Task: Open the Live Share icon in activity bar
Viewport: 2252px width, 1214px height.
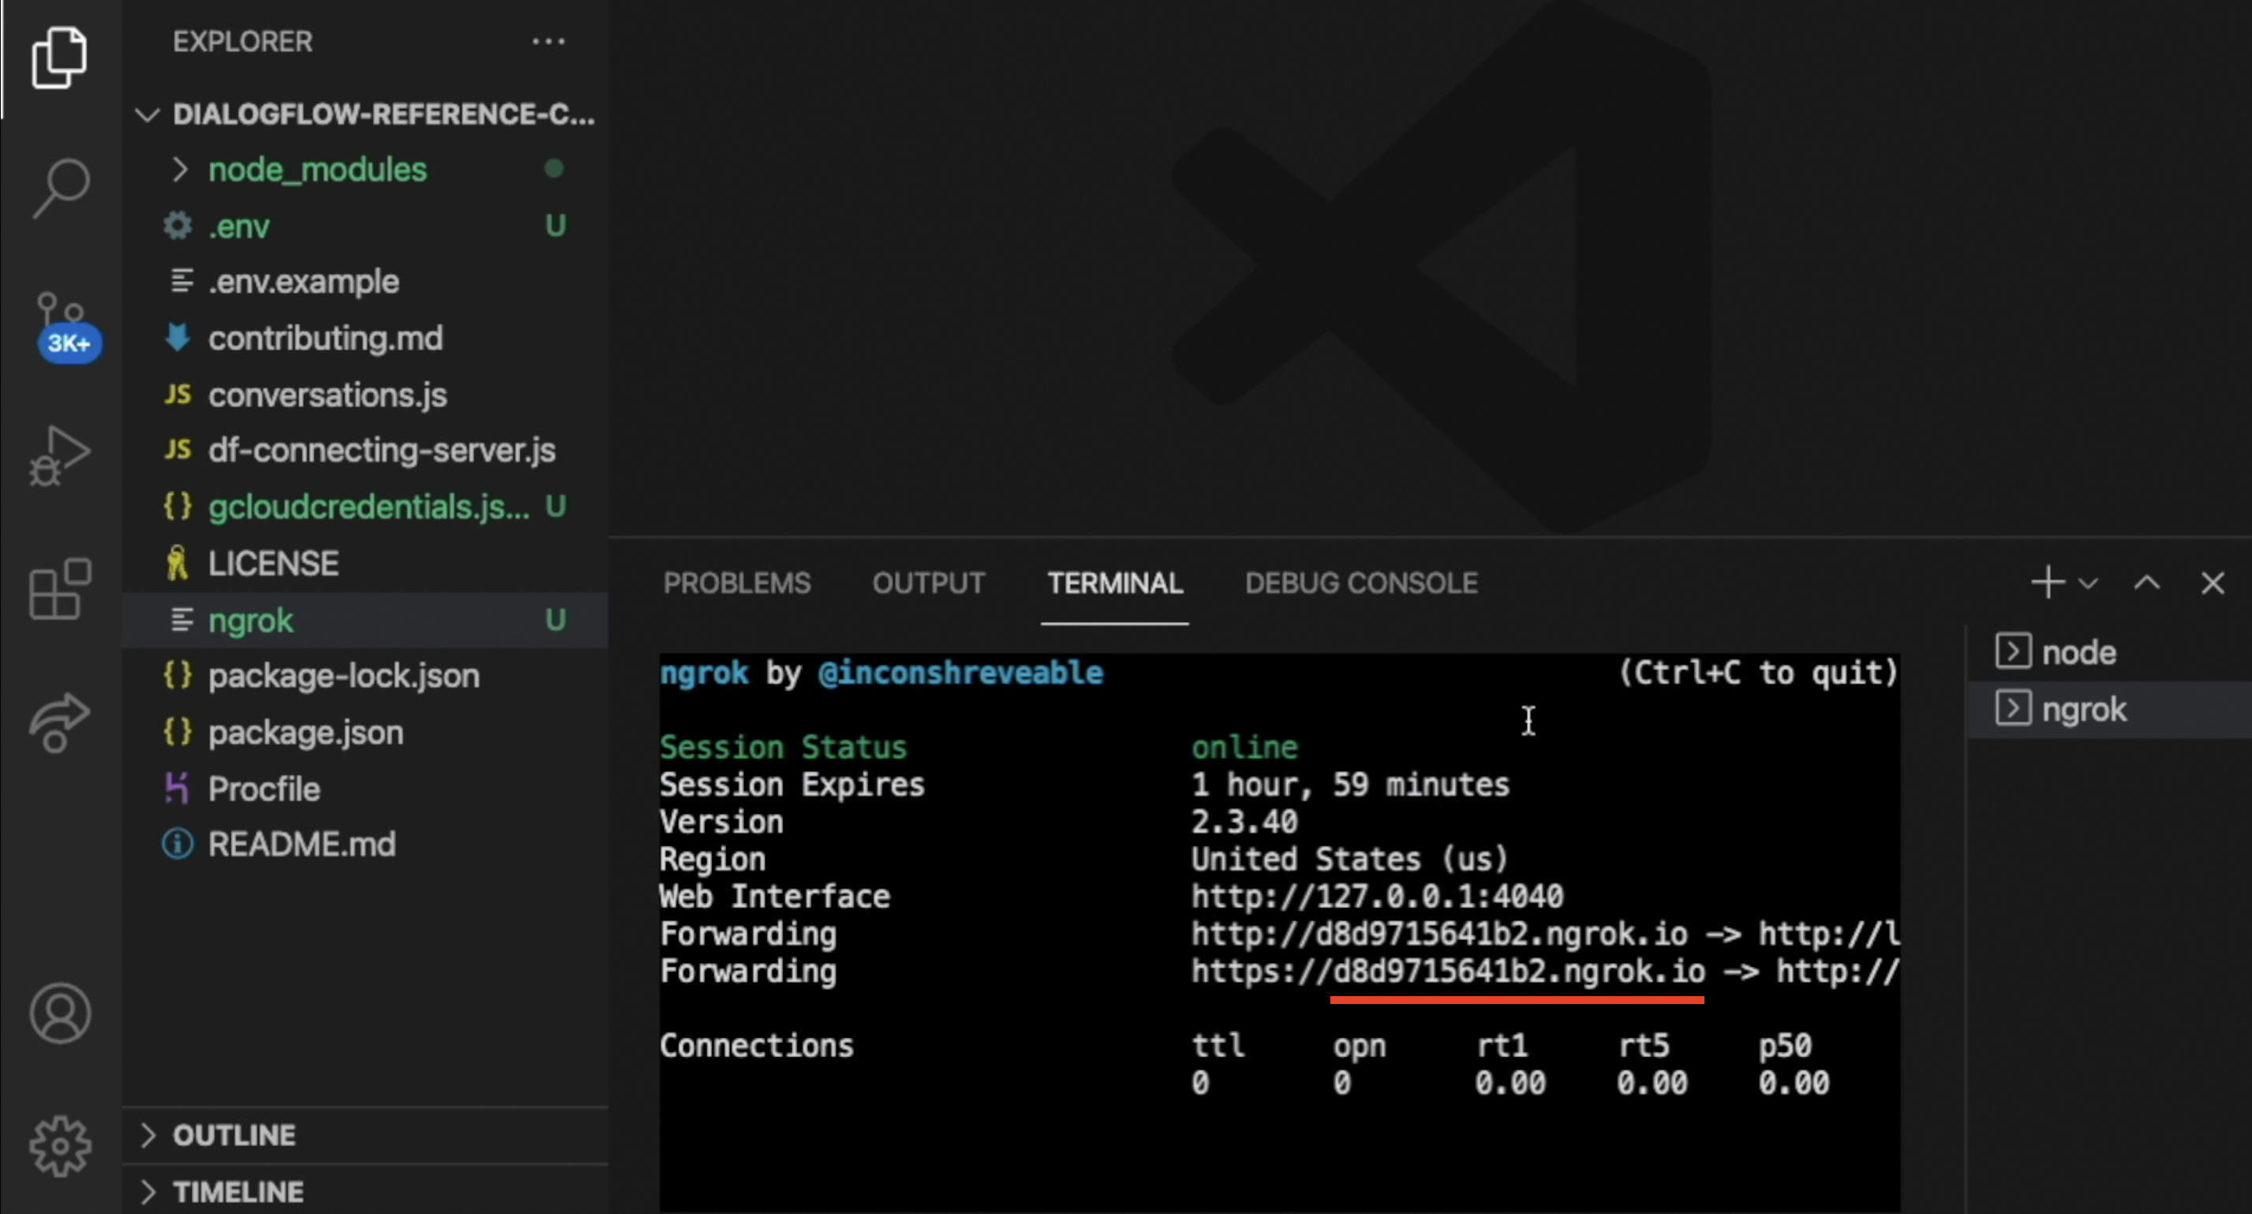Action: (x=59, y=723)
